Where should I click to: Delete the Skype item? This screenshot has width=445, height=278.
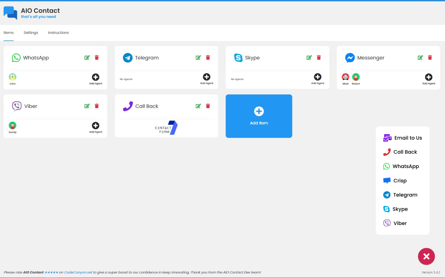click(x=319, y=57)
